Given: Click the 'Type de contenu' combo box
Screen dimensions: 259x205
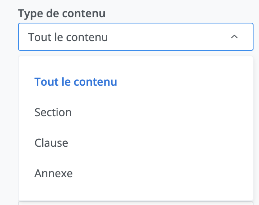Looking at the screenshot, I should pyautogui.click(x=135, y=37).
